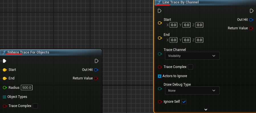Screen dimensions: 256x113
Task: Click the End pin on Sphere Trace
Action: click(5, 79)
